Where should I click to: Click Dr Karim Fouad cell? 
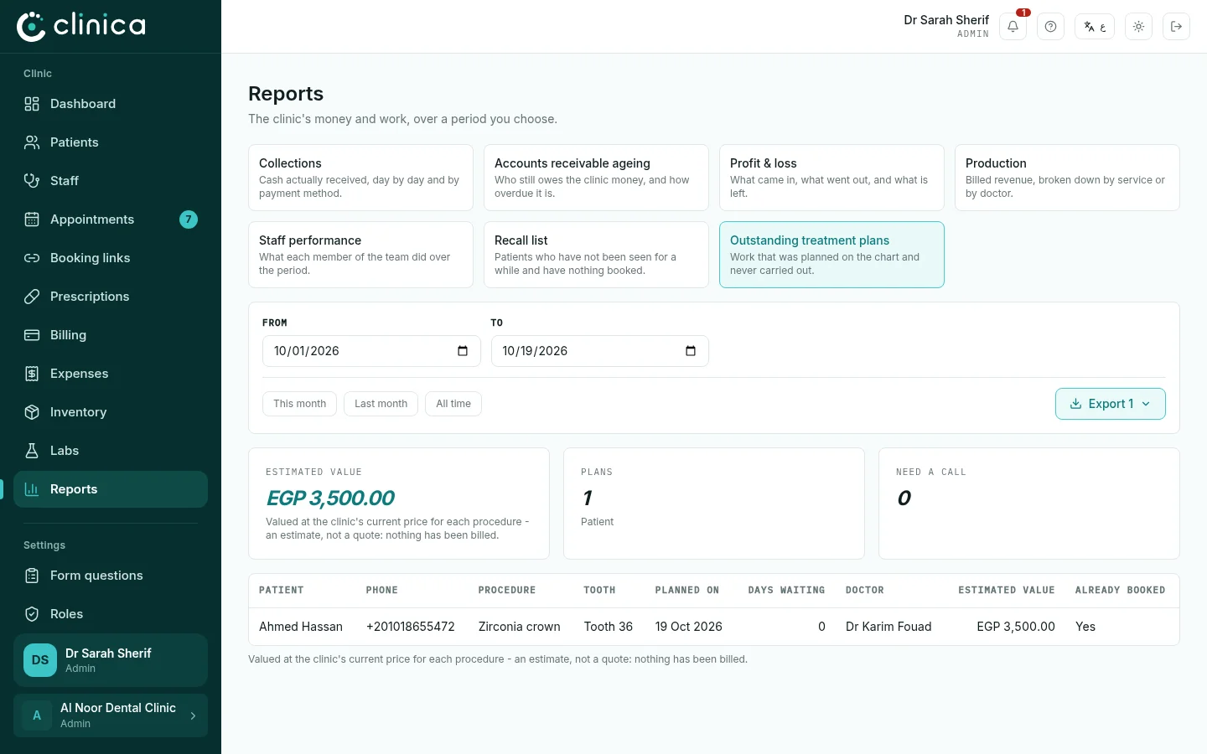tap(888, 627)
